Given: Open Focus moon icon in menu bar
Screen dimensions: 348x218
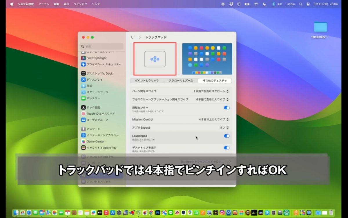Looking at the screenshot, I should [x=264, y=4].
